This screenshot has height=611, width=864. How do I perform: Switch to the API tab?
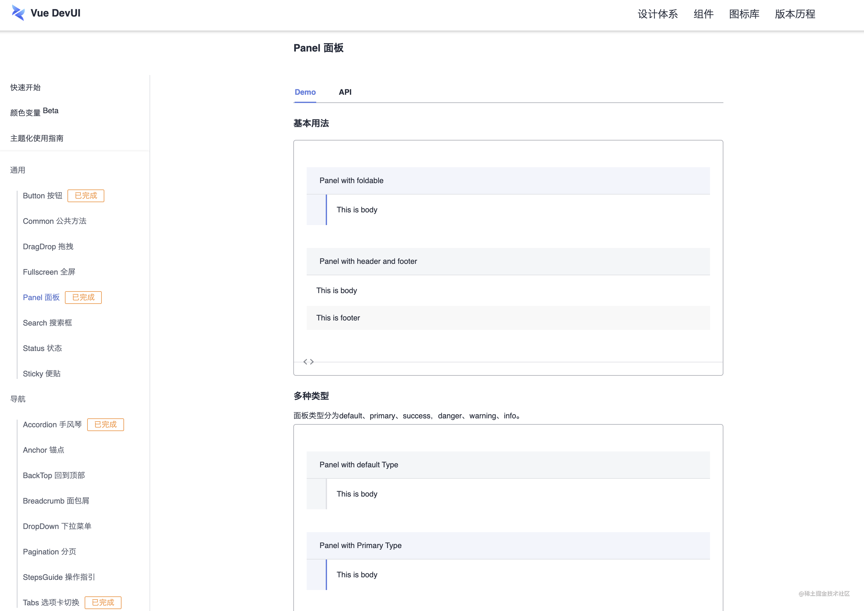(x=345, y=92)
